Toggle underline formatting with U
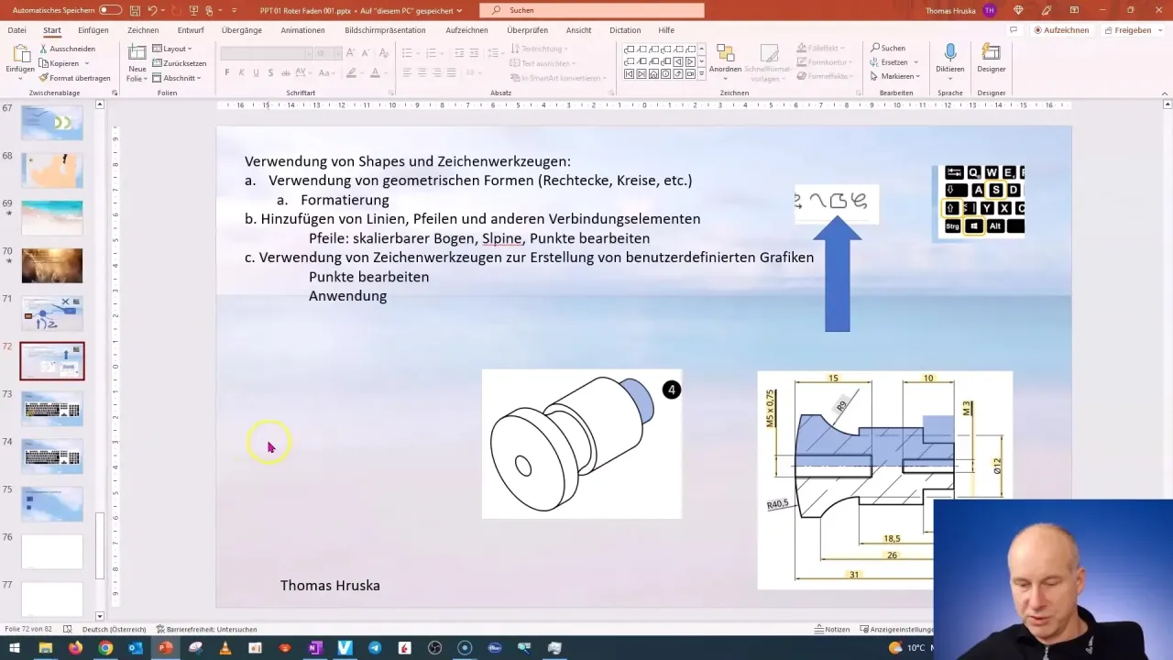1173x660 pixels. click(256, 72)
